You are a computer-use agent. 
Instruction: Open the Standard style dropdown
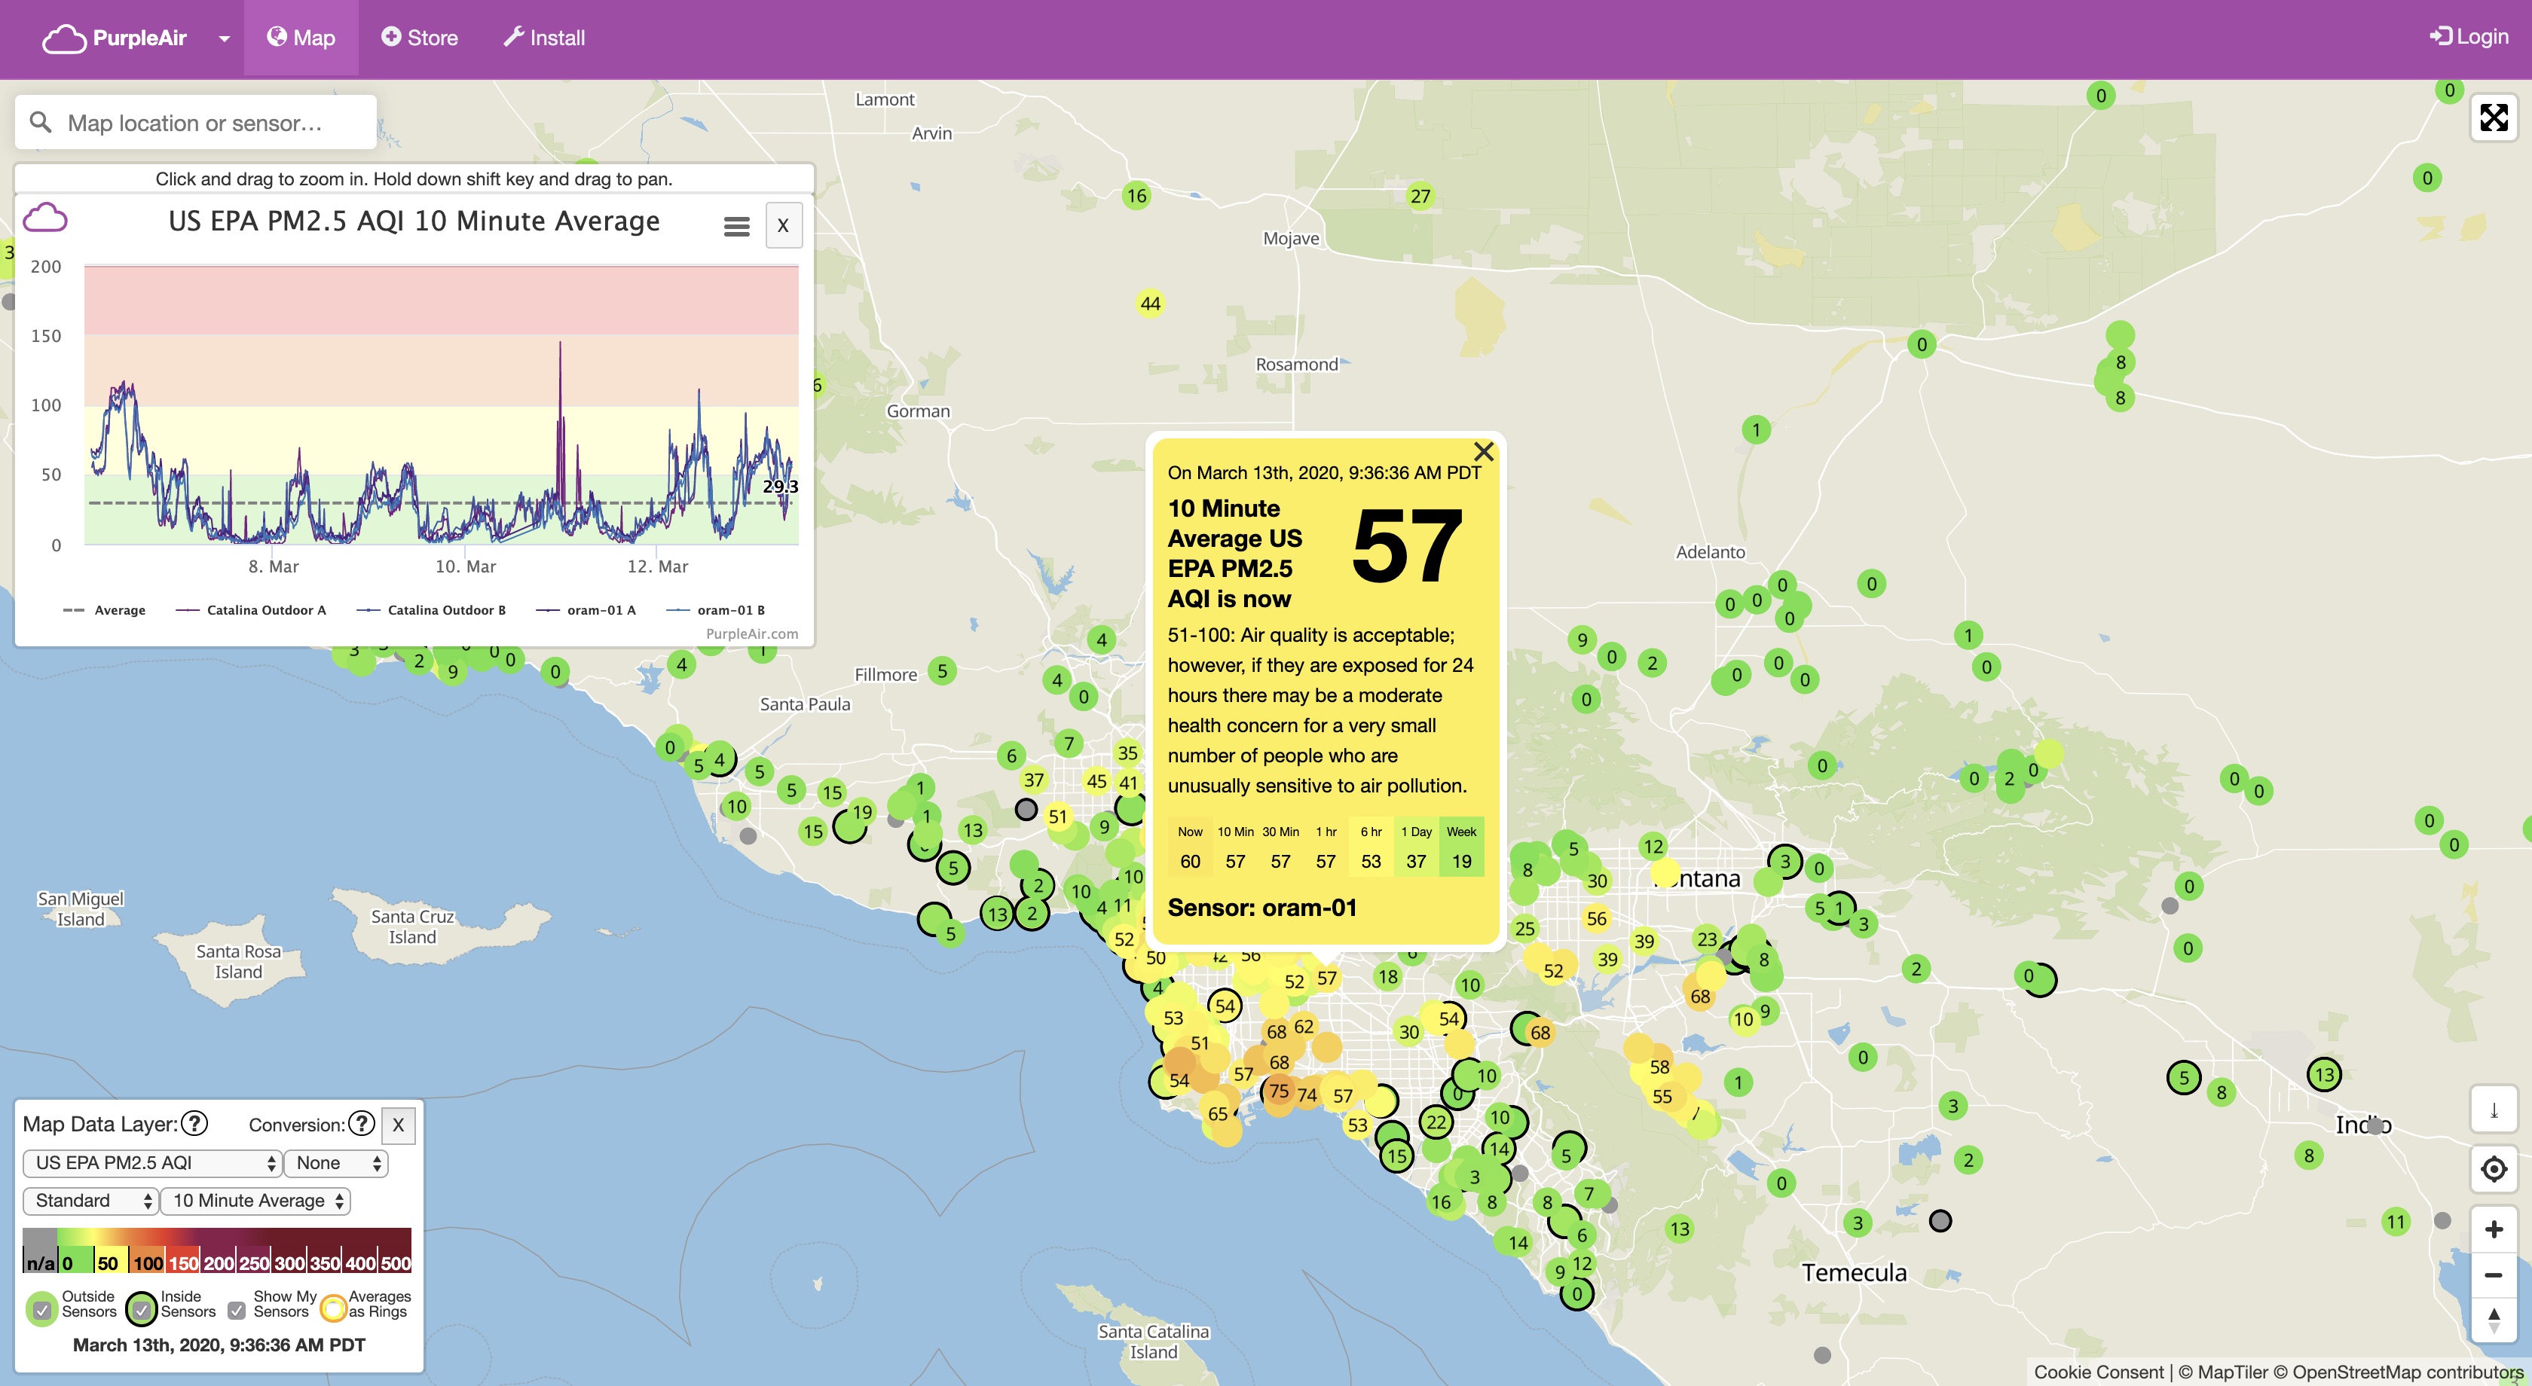(x=90, y=1201)
